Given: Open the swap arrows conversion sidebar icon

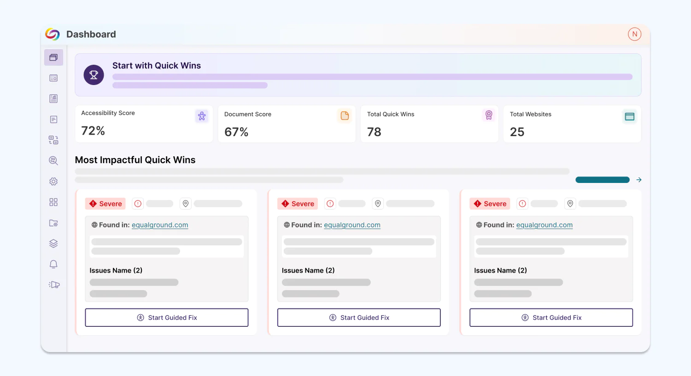Looking at the screenshot, I should pyautogui.click(x=53, y=140).
